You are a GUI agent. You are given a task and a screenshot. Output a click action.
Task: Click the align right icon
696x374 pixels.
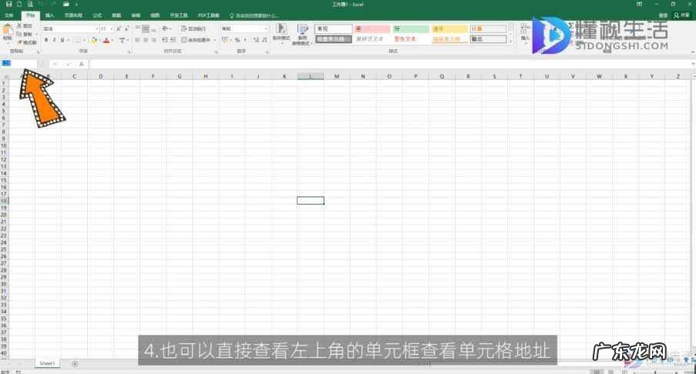coord(153,40)
